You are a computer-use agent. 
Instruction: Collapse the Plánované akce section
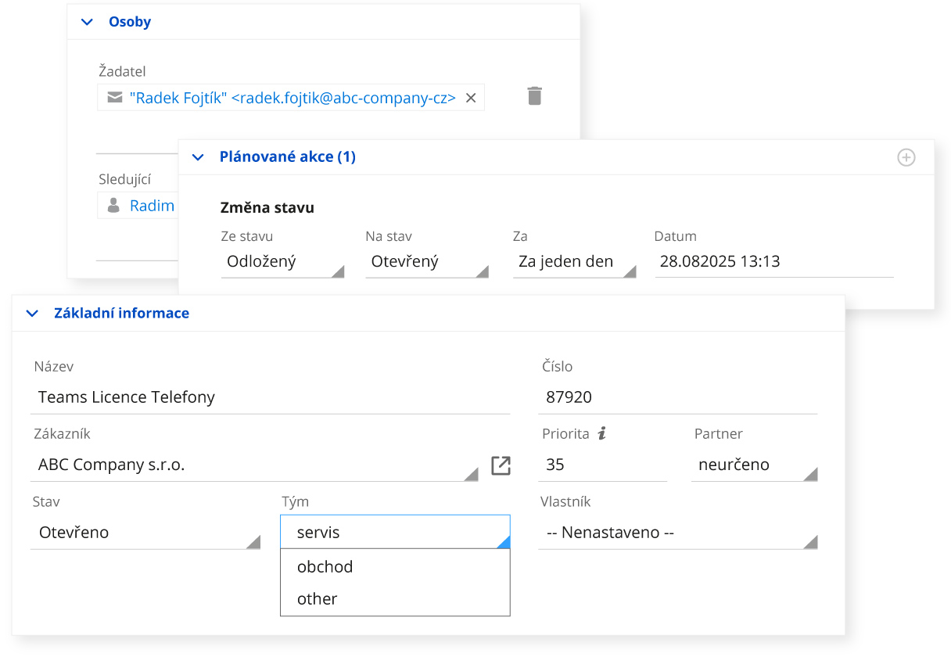point(197,157)
